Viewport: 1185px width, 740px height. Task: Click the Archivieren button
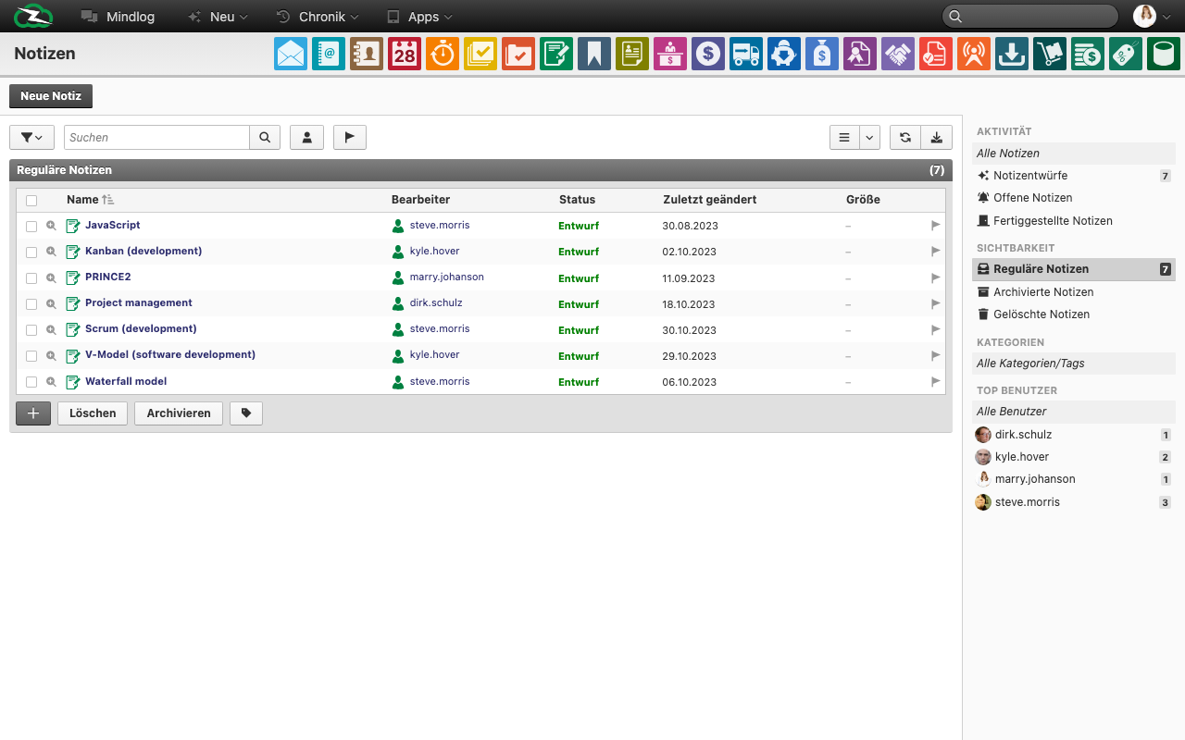tap(179, 413)
